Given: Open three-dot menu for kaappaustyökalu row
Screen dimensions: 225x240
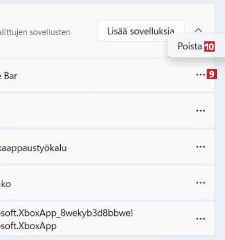Looking at the screenshot, I should click(x=200, y=147).
